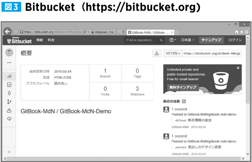The height and width of the screenshot is (162, 252).
Task: Open the address bar dropdown arrow
Action: (88, 32)
